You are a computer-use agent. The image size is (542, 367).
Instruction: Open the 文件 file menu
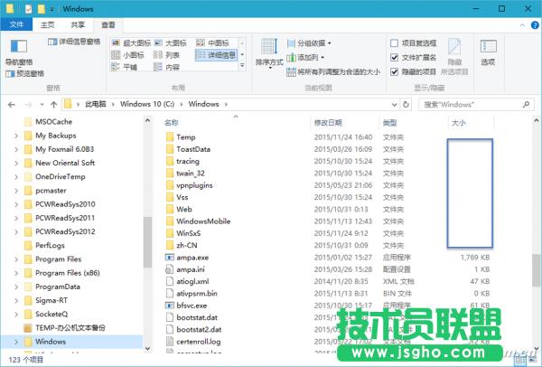(17, 25)
